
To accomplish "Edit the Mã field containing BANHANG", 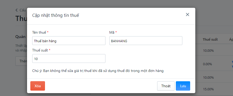I will pos(146,41).
